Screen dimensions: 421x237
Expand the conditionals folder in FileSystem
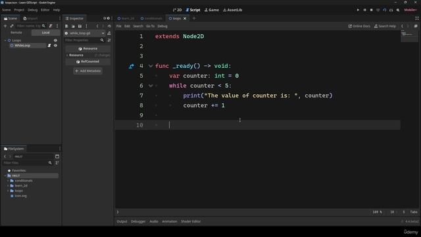(x=8, y=180)
